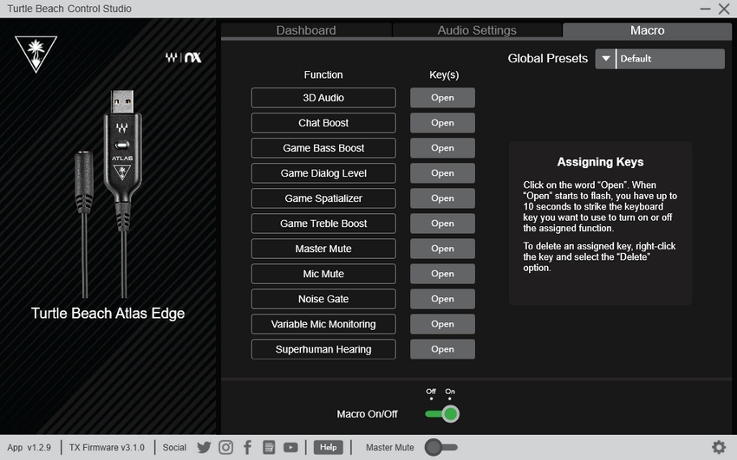Toggle the Master Mute switch in status bar
Screen dimensions: 737x460
pos(440,447)
